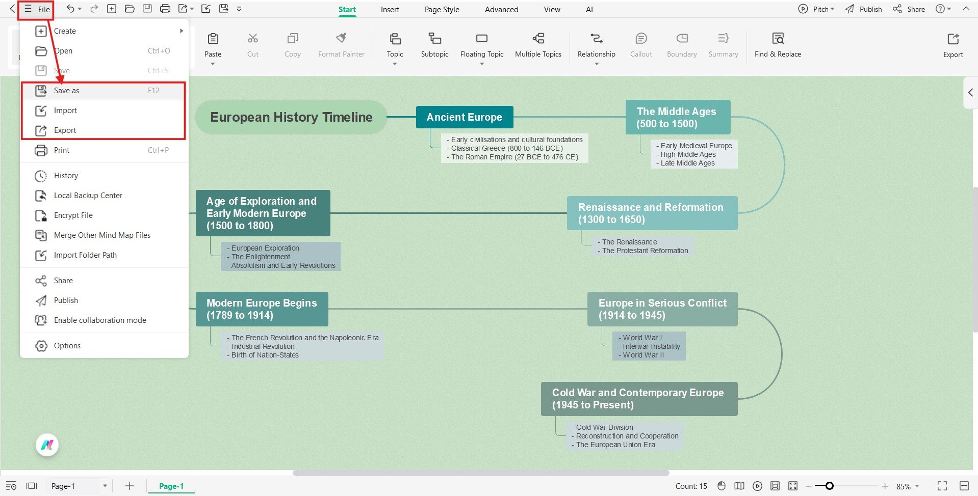Adjust the zoom slider handle
This screenshot has height=496, width=978.
pos(829,486)
